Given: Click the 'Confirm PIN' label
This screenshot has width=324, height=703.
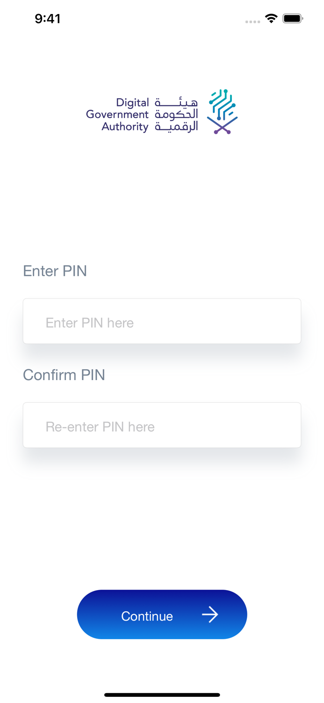Looking at the screenshot, I should click(x=64, y=375).
